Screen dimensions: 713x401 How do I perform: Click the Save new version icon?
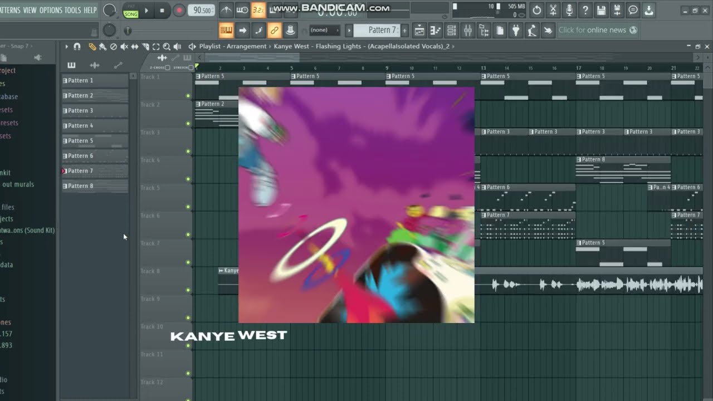[x=617, y=10]
